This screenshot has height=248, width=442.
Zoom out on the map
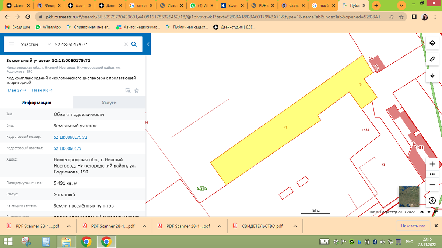[x=432, y=185]
